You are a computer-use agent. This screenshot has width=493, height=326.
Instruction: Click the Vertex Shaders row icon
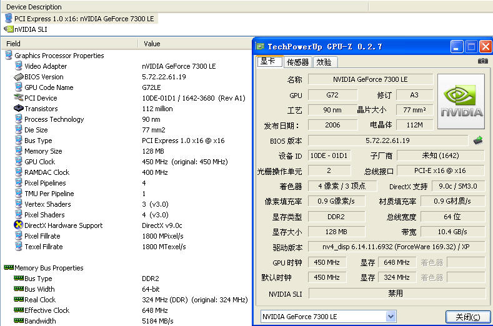[19, 204]
